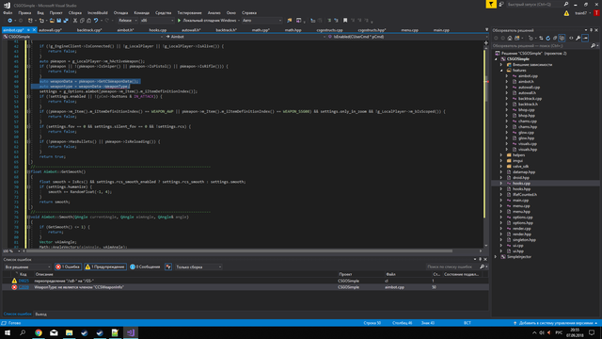Collapse the features folder in Solution Explorer
This screenshot has width=602, height=339.
pos(501,71)
